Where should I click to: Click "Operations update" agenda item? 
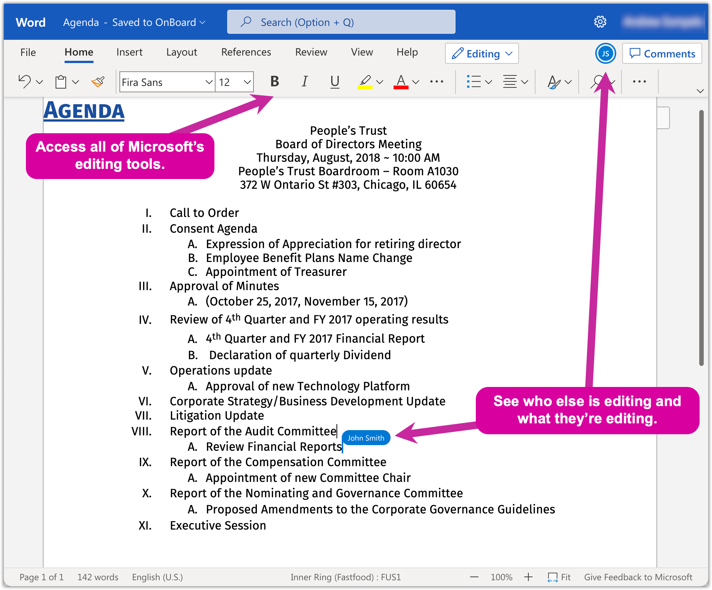pyautogui.click(x=221, y=370)
